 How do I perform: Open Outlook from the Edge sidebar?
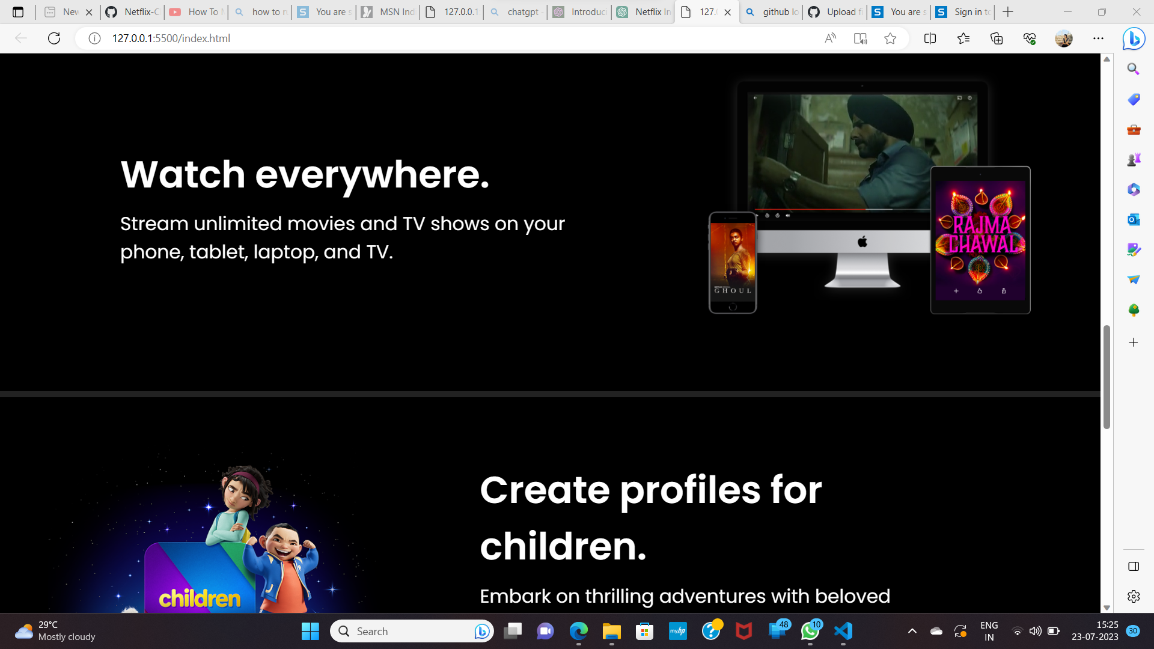click(1133, 219)
